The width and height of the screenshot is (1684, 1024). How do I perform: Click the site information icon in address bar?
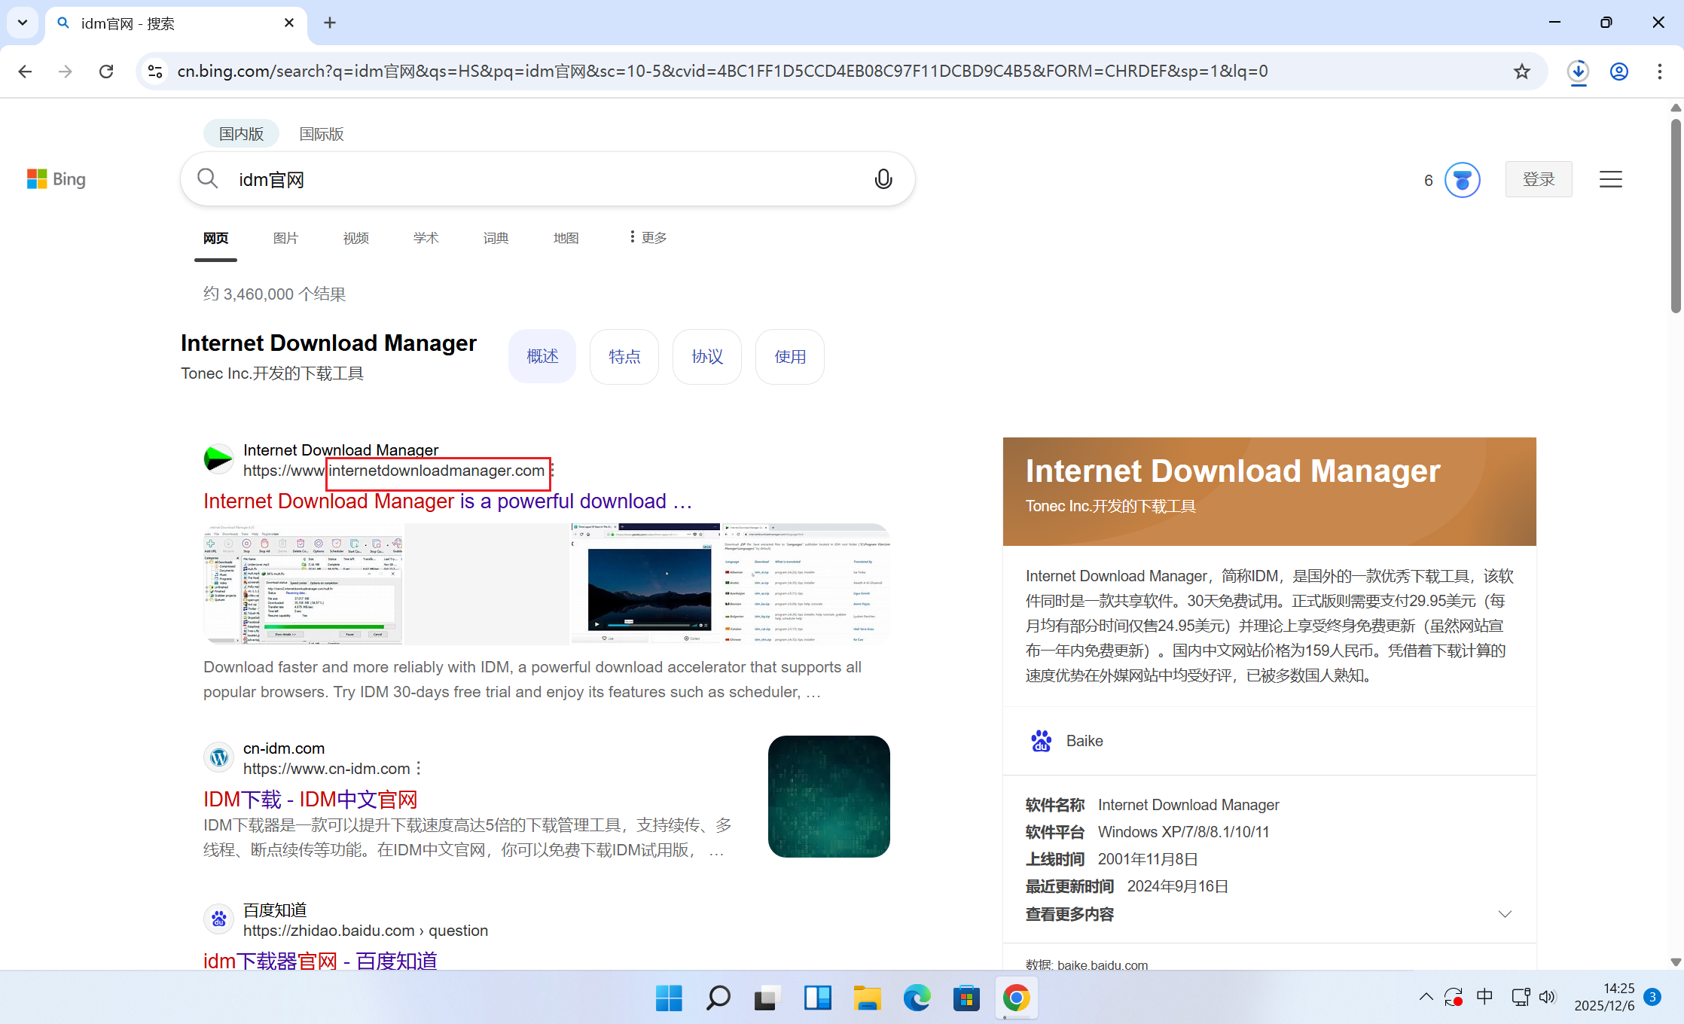[x=155, y=71]
